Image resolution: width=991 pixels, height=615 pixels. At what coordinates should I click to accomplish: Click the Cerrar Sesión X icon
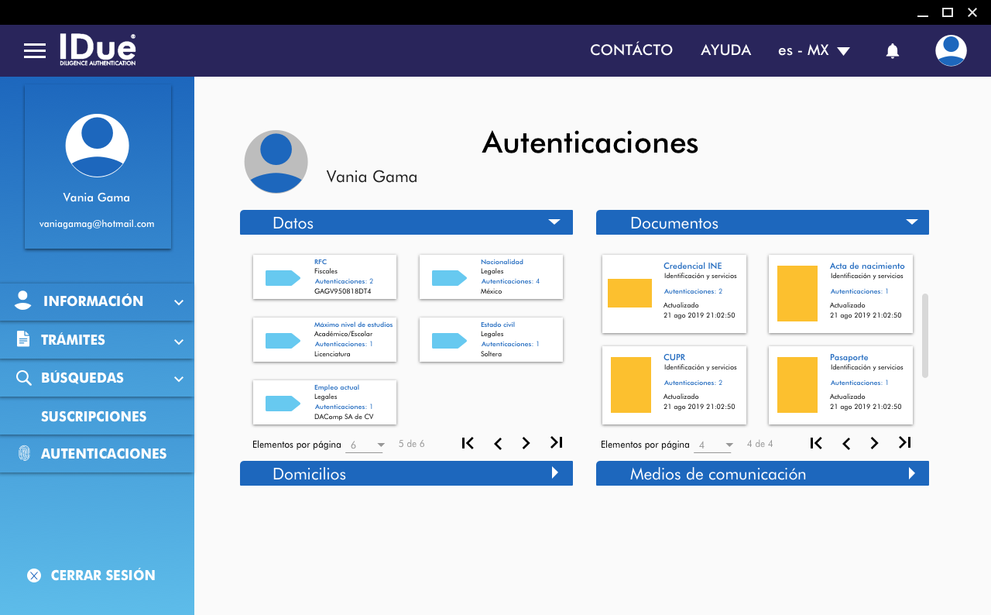[x=34, y=575]
